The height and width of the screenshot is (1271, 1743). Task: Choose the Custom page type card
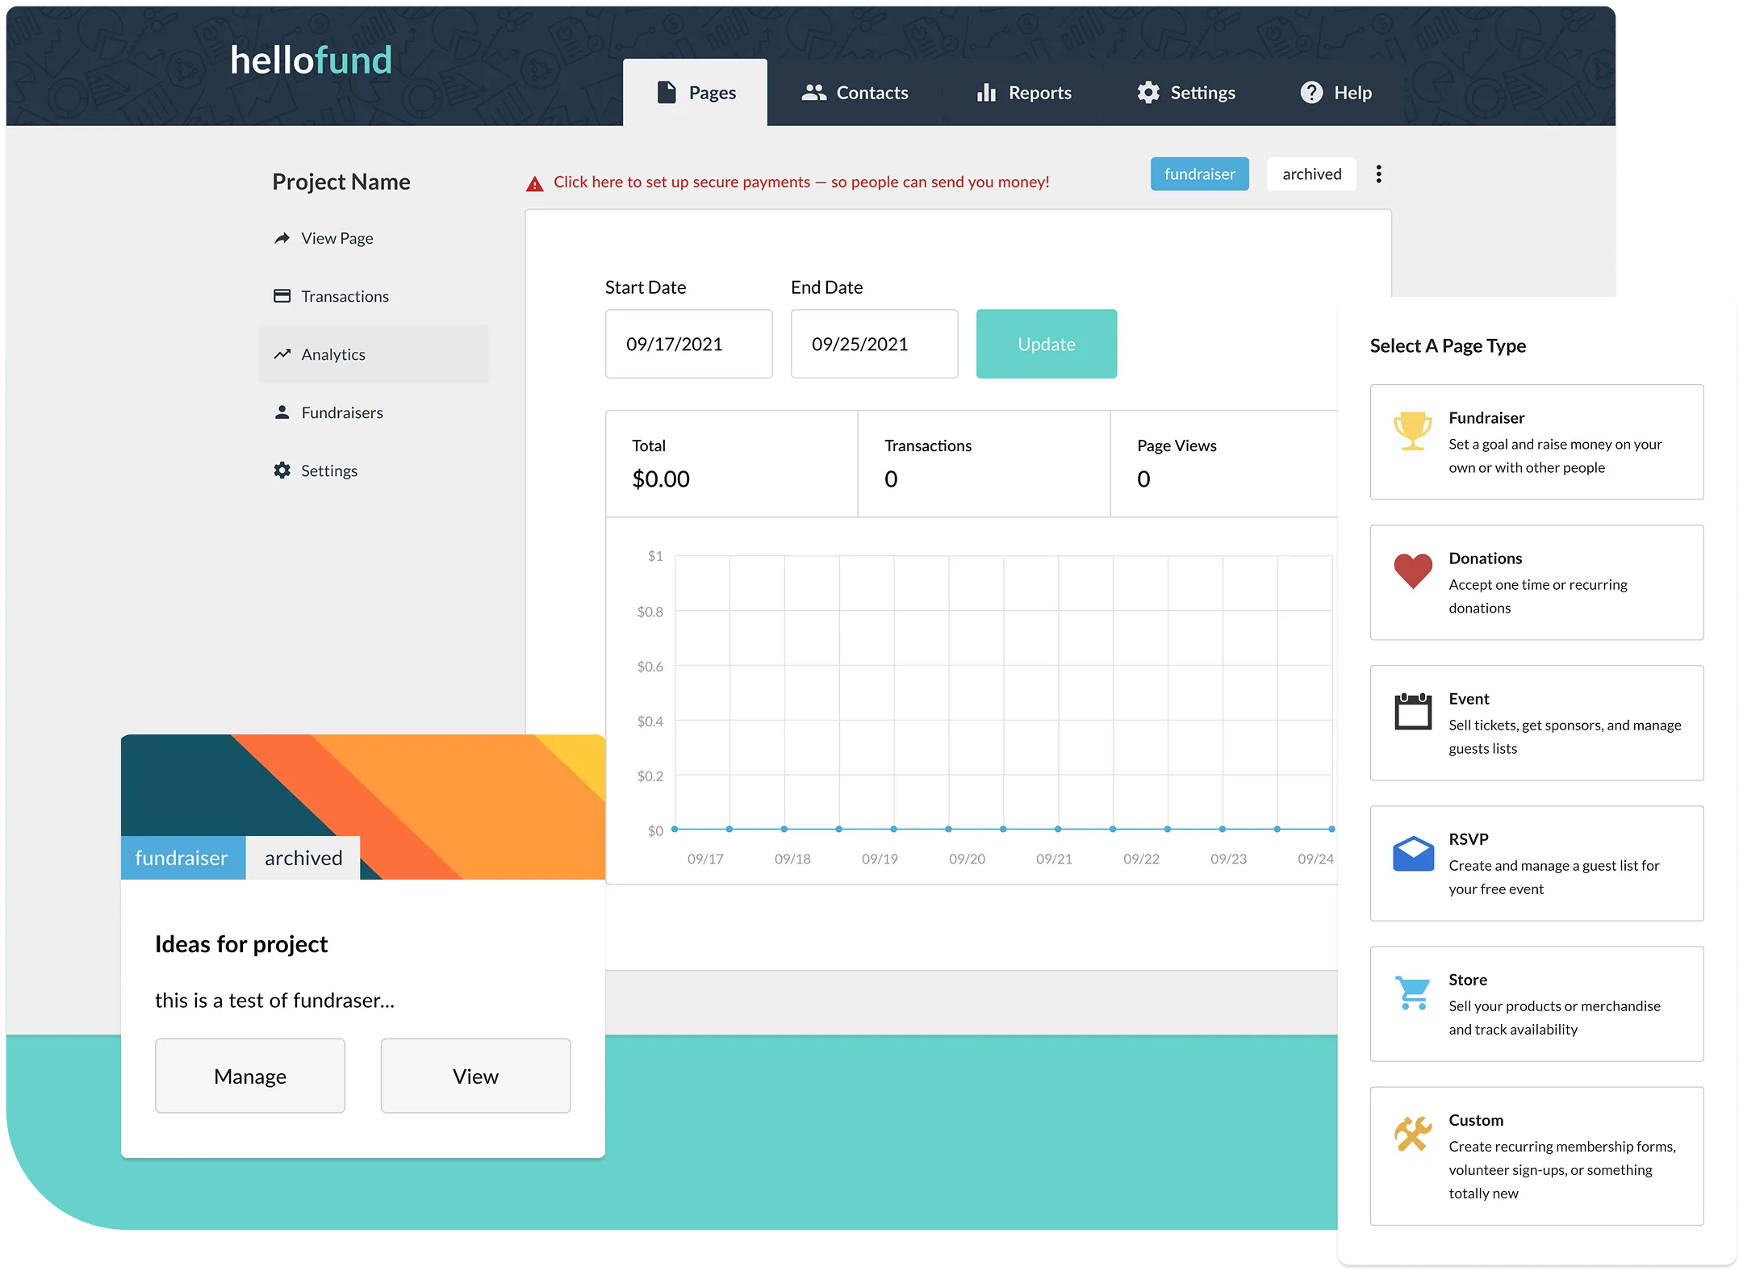point(1536,1156)
